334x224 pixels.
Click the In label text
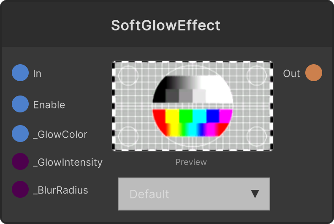pyautogui.click(x=37, y=74)
